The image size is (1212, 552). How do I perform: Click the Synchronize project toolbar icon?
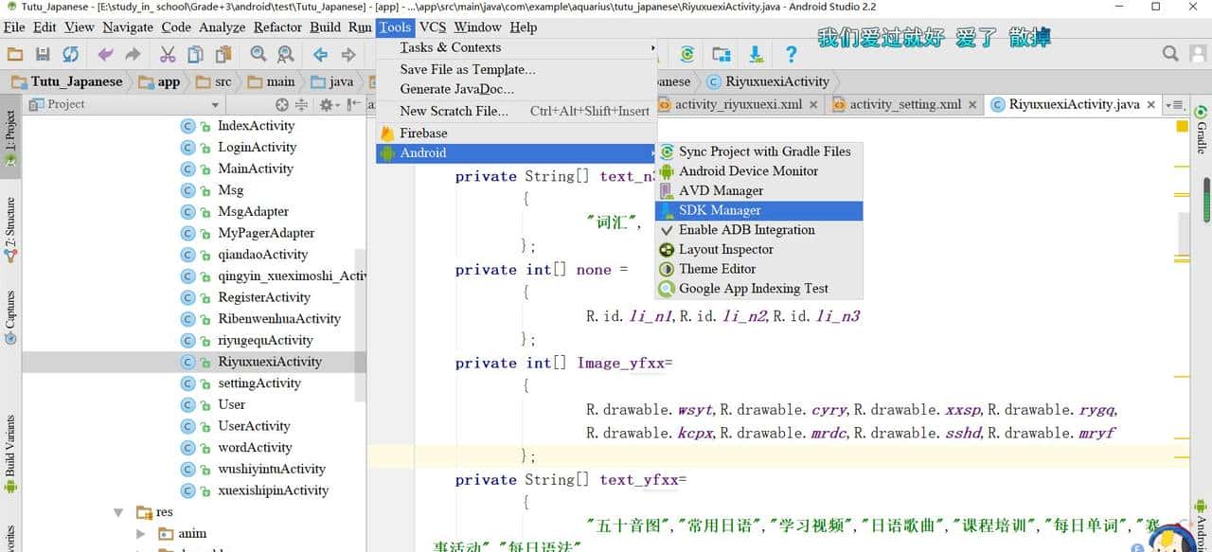[x=70, y=54]
